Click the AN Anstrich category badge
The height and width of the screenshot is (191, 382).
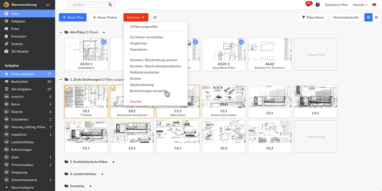[x=6, y=97]
